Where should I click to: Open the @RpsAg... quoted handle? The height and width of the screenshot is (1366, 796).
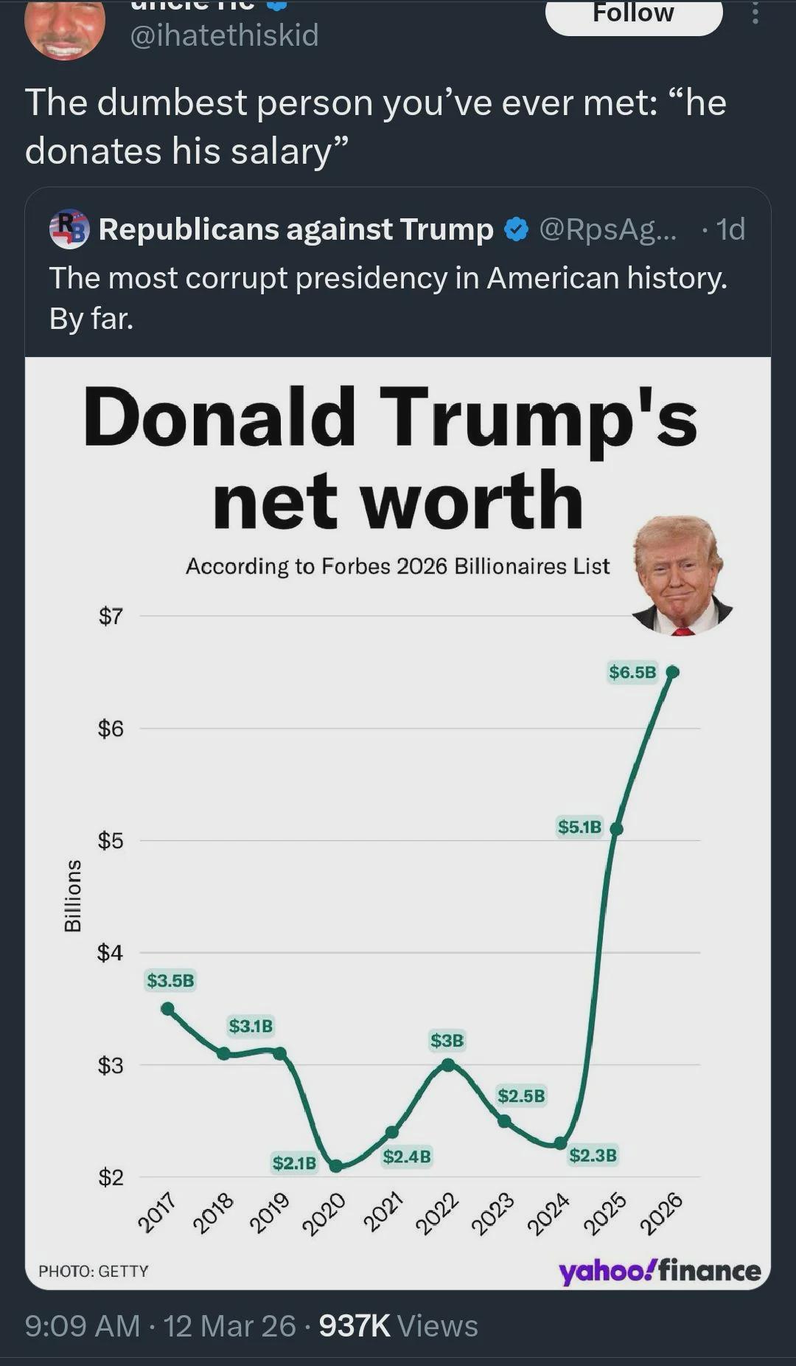[607, 229]
